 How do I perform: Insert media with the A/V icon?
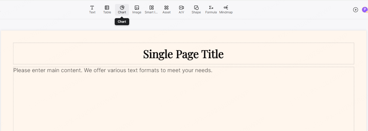click(x=181, y=8)
